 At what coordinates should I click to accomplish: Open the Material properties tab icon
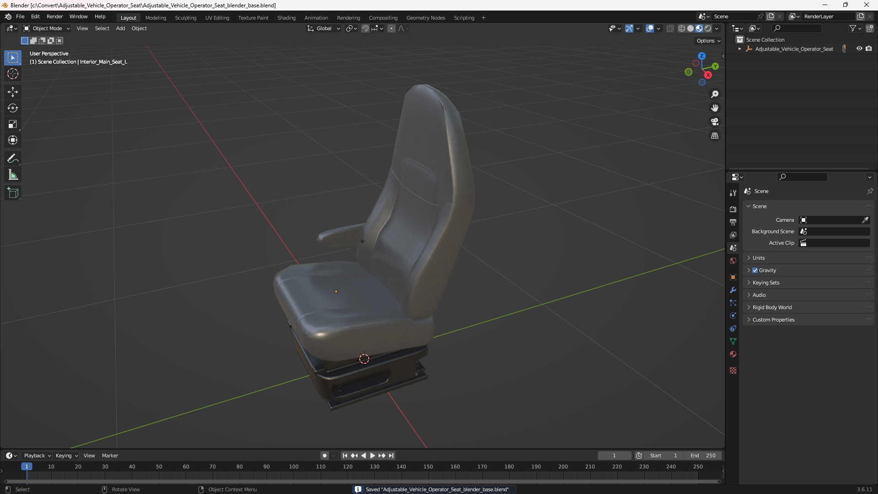pos(733,354)
